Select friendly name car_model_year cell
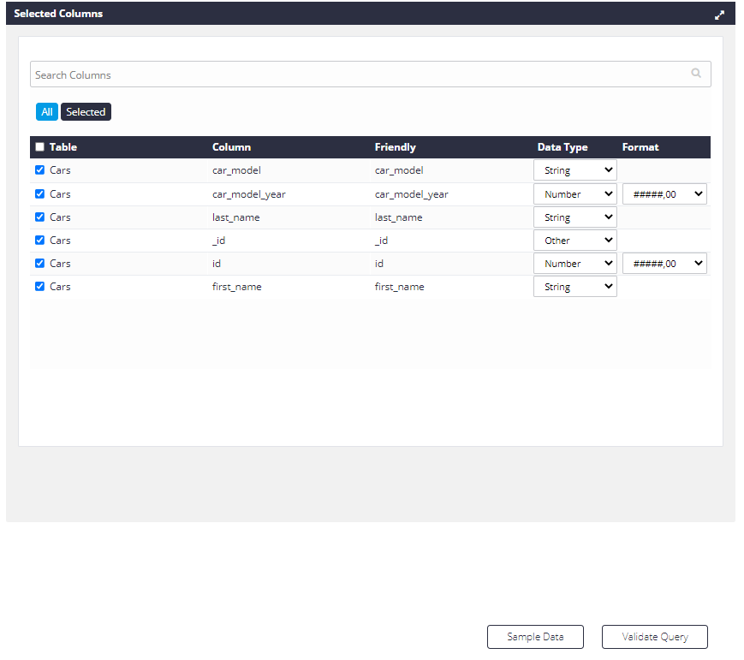This screenshot has height=660, width=744. pyautogui.click(x=411, y=194)
